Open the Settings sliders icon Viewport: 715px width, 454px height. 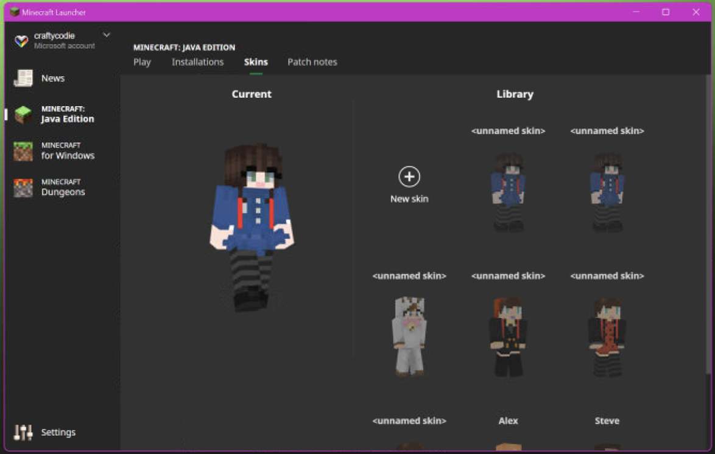click(23, 432)
